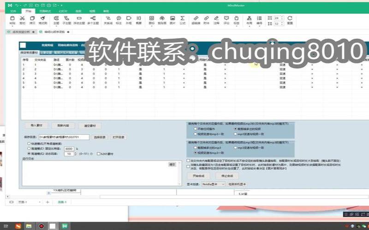Viewport: 369px width, 230px height.
Task: Open the Clipart icon
Action: (162, 18)
